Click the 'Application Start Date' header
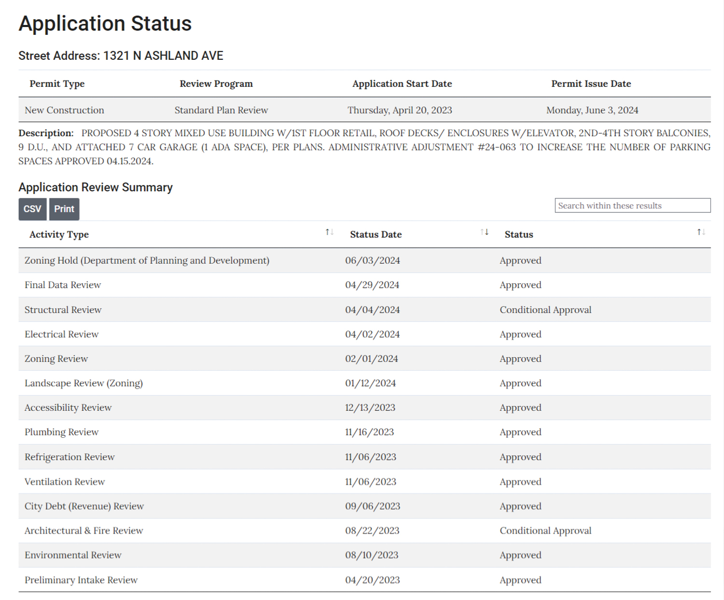Viewport: 724px width, 600px height. 402,84
